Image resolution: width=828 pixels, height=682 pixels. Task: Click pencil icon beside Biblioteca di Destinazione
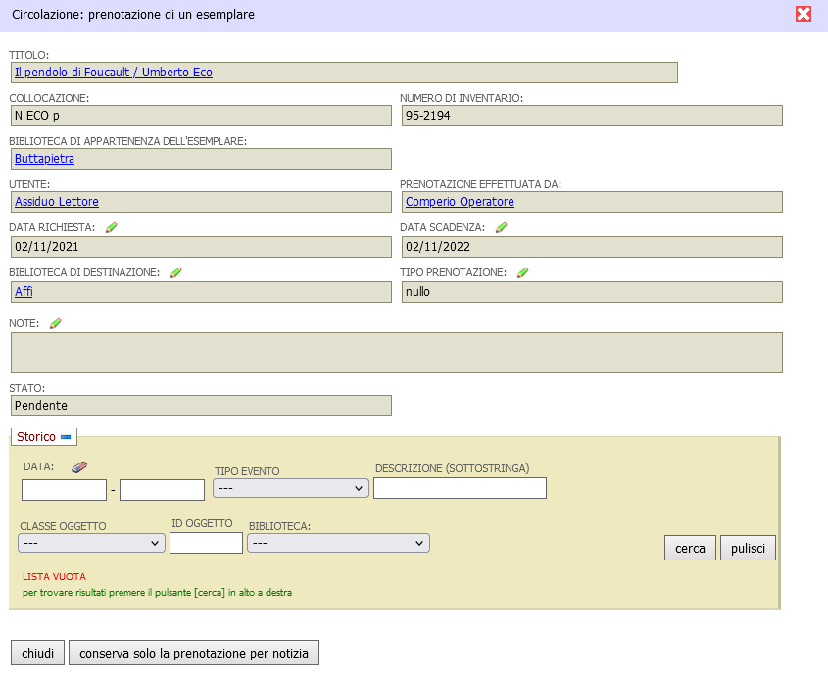(x=175, y=272)
